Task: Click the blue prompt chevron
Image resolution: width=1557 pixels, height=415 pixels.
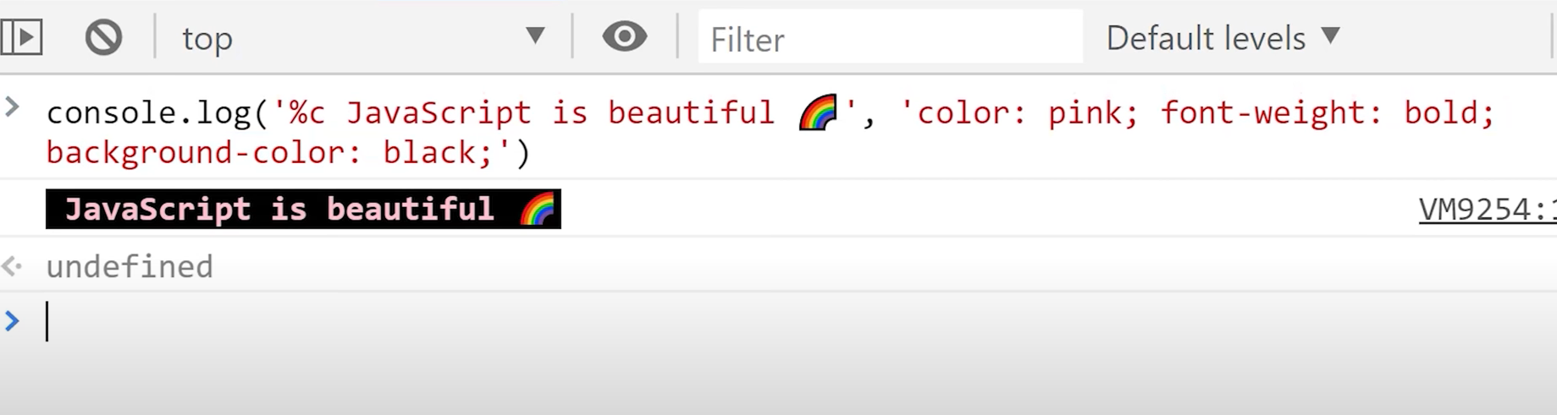Action: [x=12, y=321]
